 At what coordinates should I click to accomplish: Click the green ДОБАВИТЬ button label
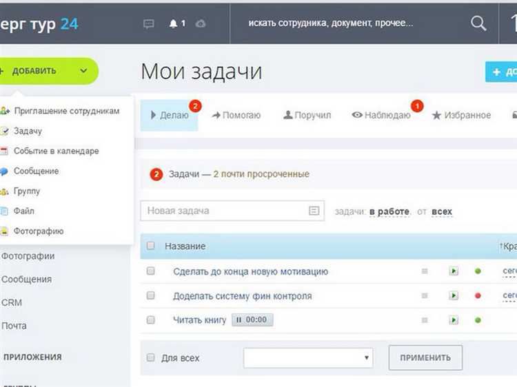click(34, 71)
